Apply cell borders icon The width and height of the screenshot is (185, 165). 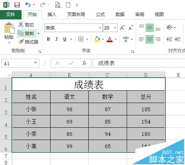(81, 39)
